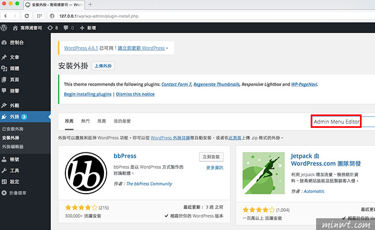Open the 此頁面 upload link

point(235,138)
